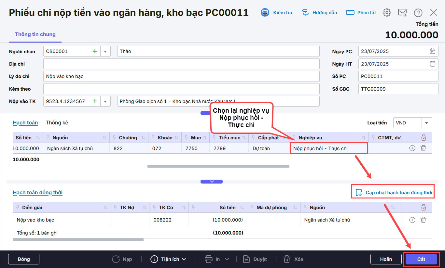
Task: Click the Kèm theo input field
Action: pyautogui.click(x=181, y=89)
